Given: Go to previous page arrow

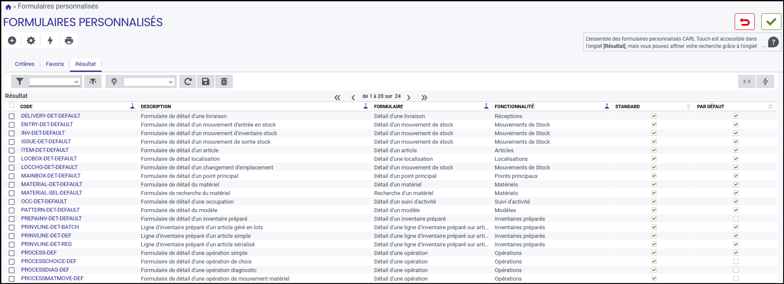Looking at the screenshot, I should point(353,98).
